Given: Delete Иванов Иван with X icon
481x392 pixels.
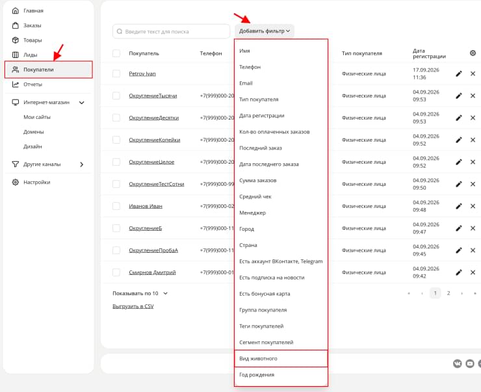Looking at the screenshot, I should pos(473,206).
